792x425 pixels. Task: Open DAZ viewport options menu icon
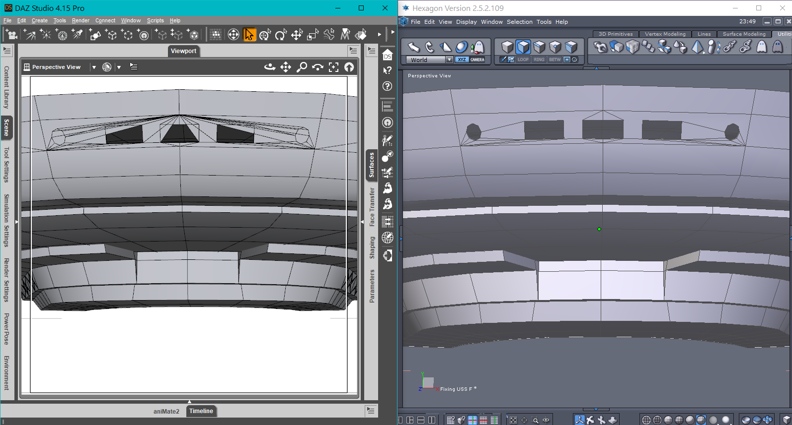(x=134, y=66)
